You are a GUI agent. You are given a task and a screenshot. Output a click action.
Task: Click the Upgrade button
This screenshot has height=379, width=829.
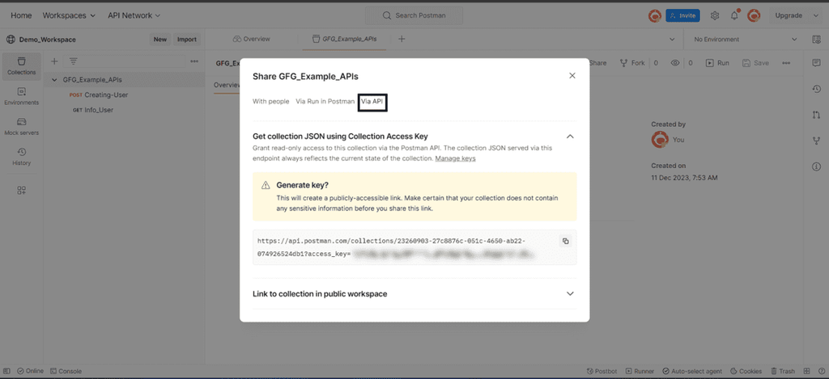point(789,16)
